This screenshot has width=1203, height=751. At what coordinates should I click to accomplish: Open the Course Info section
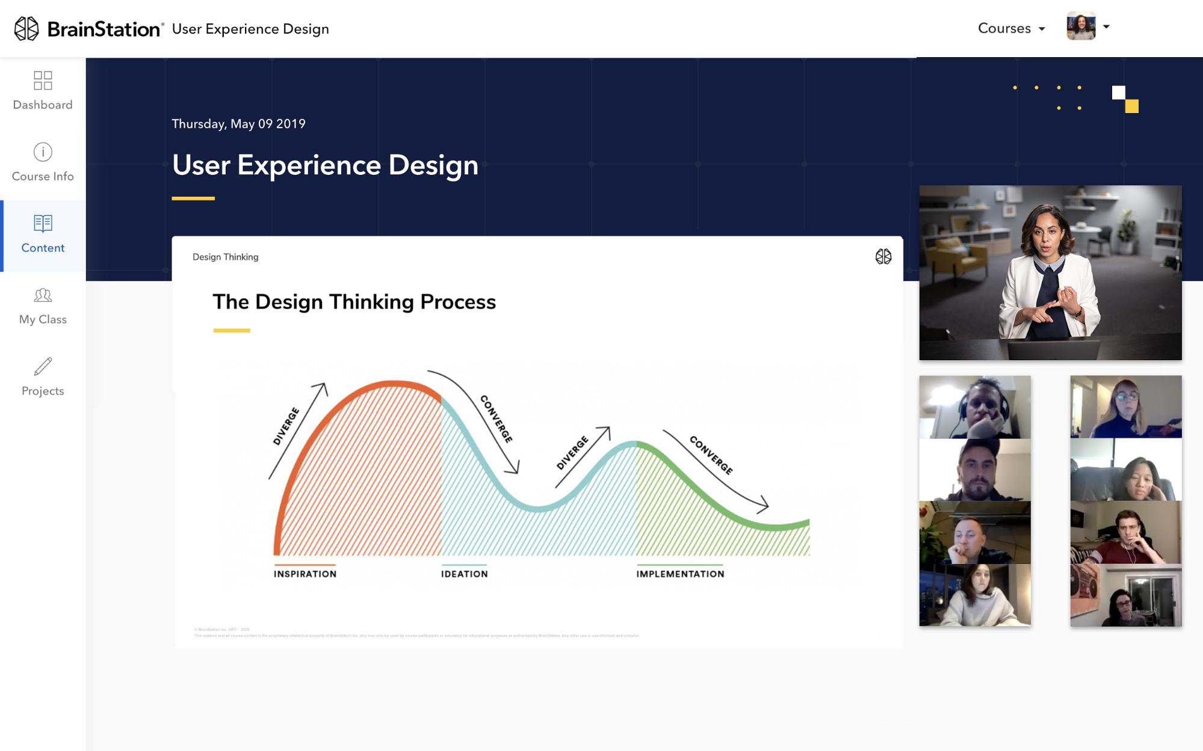coord(42,162)
